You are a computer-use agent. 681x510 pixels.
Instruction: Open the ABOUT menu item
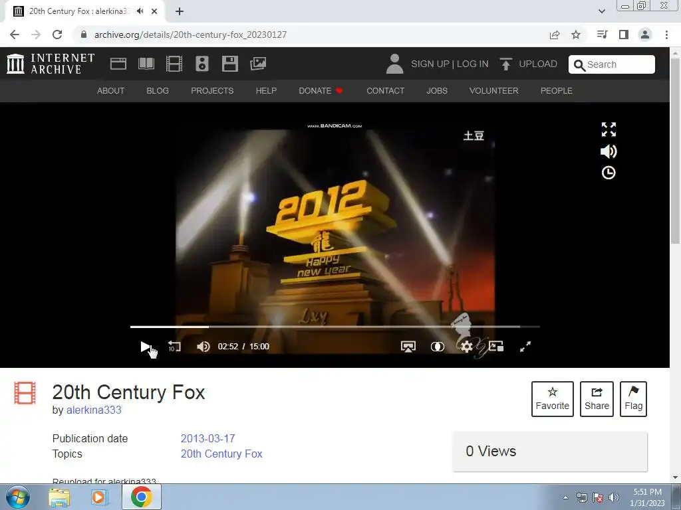click(x=111, y=90)
